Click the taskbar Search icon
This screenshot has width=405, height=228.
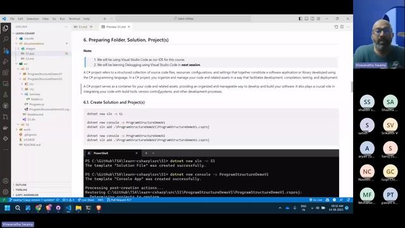(18, 208)
